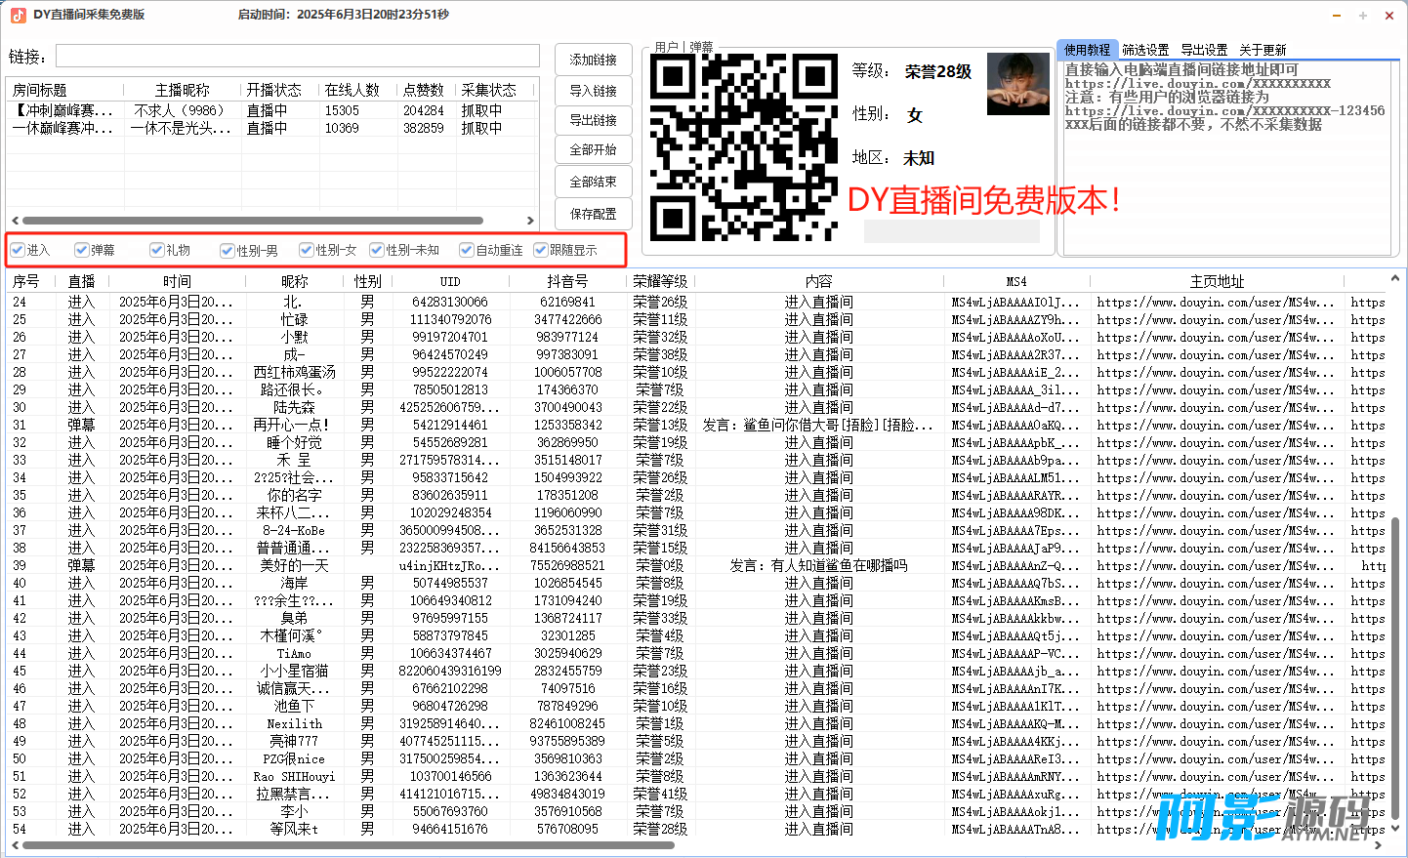The height and width of the screenshot is (858, 1408).
Task: Open the 弹幕 tab above QR code
Action: click(x=701, y=47)
